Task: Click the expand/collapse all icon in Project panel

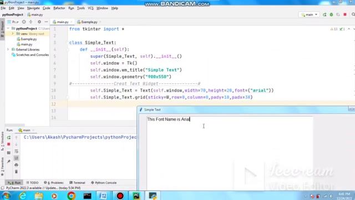Action: click(x=31, y=22)
